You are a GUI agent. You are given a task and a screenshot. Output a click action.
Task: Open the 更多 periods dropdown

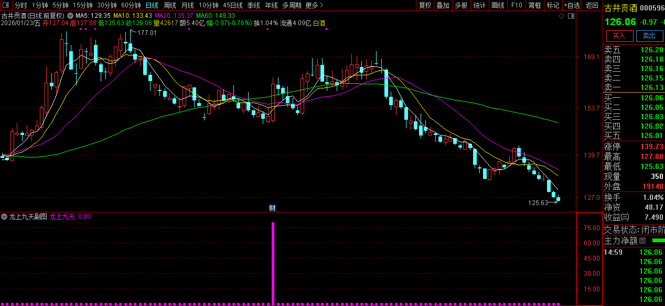[x=314, y=5]
